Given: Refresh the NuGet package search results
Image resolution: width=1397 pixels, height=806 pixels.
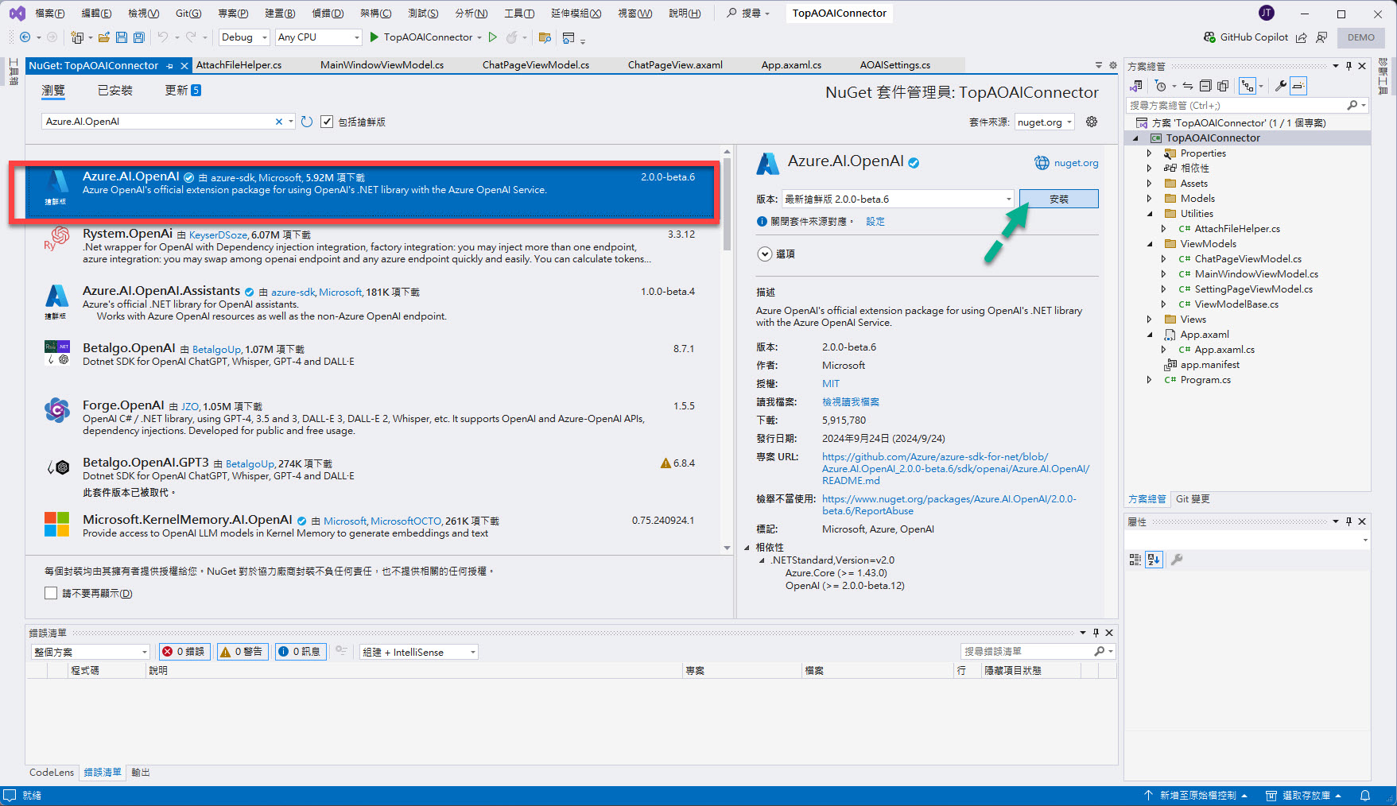Looking at the screenshot, I should 307,122.
